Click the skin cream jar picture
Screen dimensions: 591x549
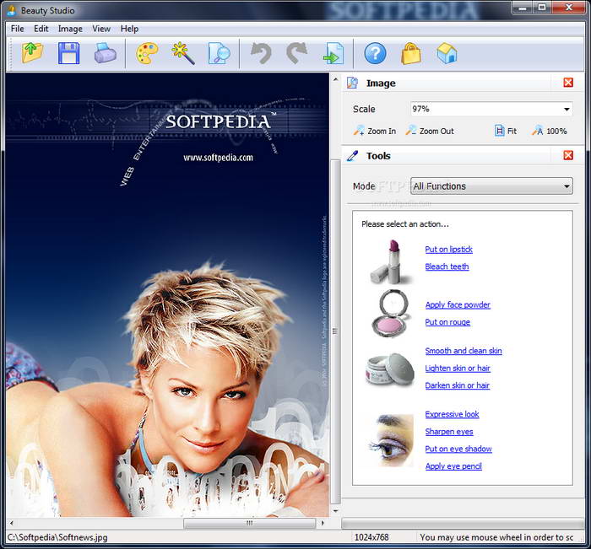click(x=390, y=369)
